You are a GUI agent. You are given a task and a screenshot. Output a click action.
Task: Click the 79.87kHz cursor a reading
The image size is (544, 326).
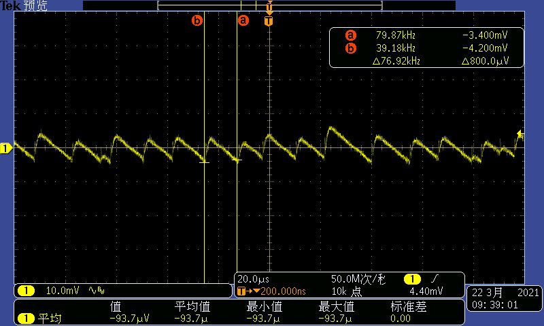click(x=396, y=35)
